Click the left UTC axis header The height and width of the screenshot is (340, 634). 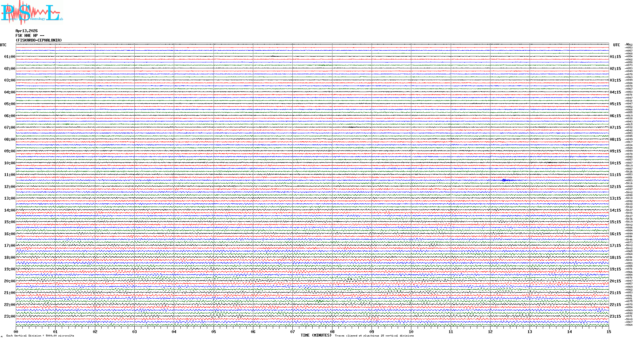point(3,45)
